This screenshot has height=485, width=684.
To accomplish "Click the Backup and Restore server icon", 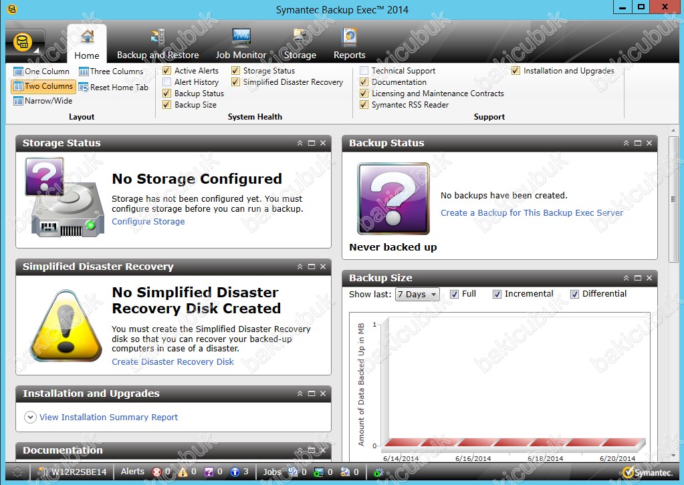I will pos(158,37).
